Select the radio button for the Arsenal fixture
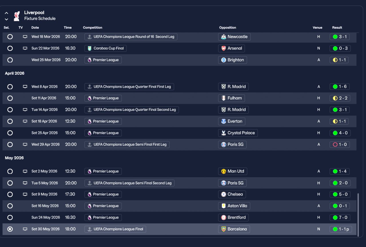Viewport: 366px width, 247px height. point(10,48)
